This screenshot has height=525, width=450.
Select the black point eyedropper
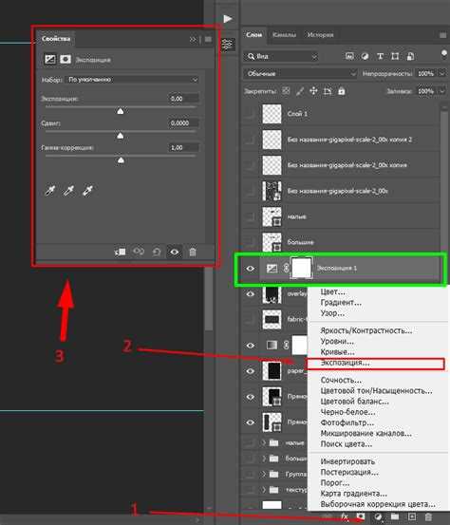coord(50,191)
